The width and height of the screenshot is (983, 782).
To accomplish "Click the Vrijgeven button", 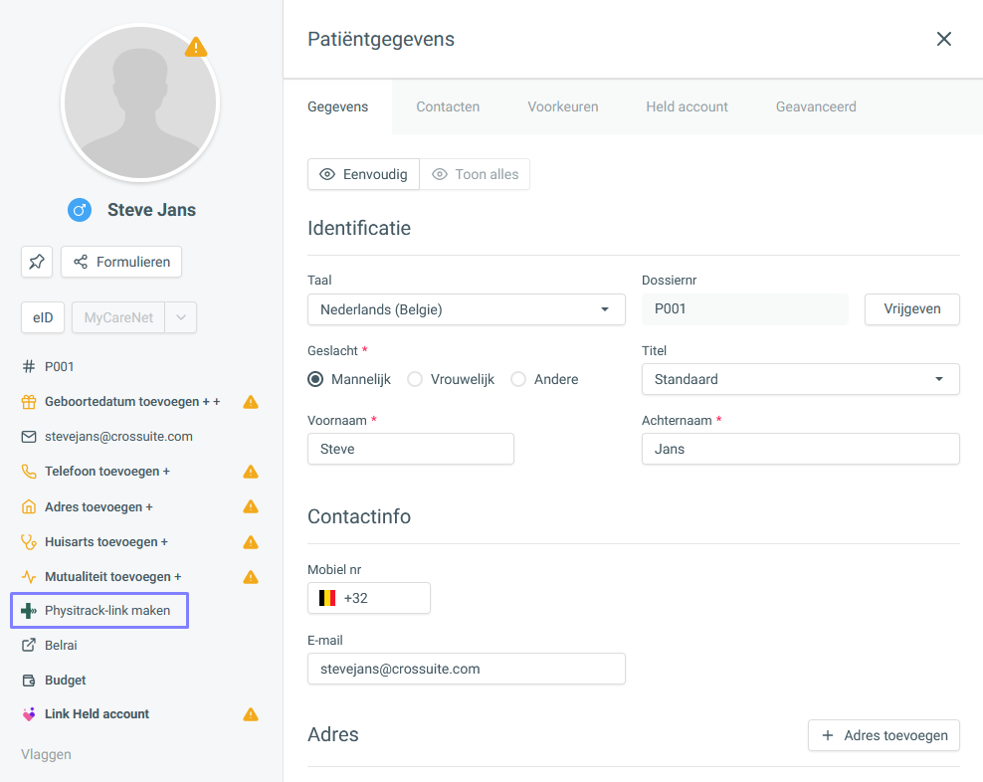I will (911, 309).
